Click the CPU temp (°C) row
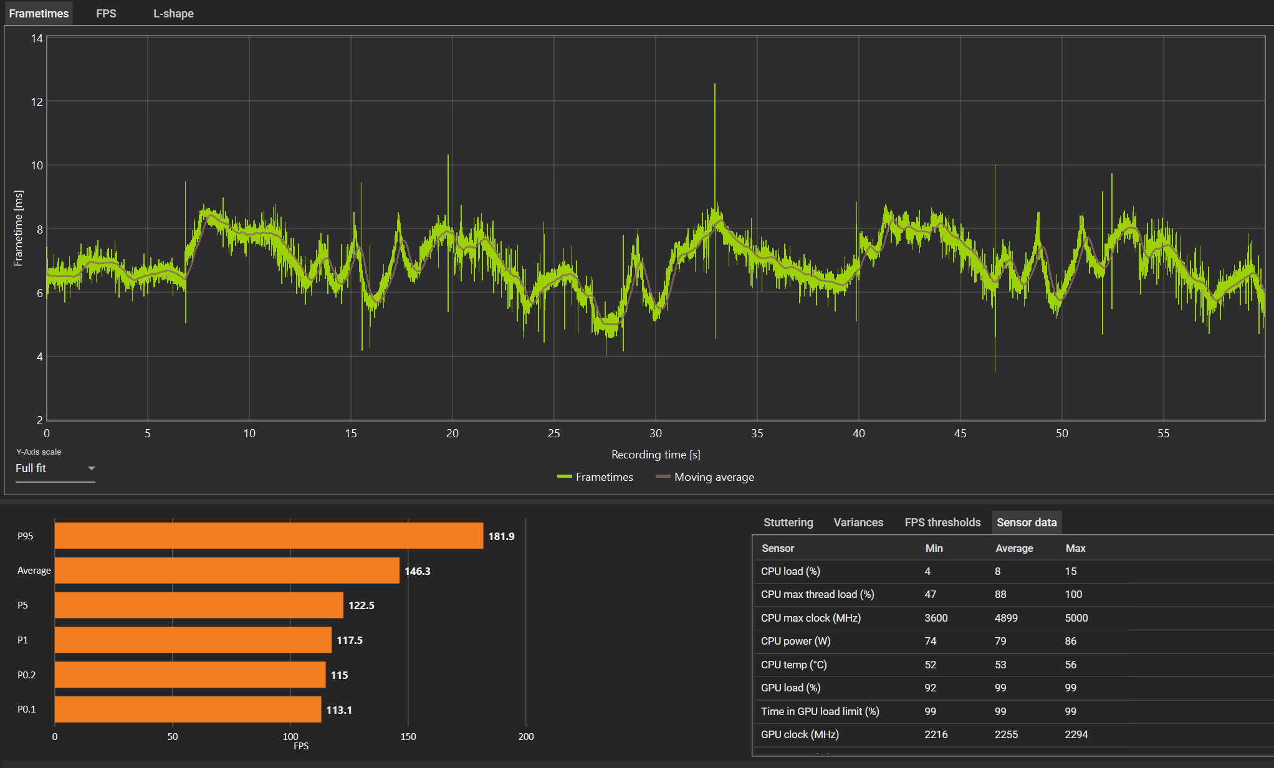Viewport: 1274px width, 768px height. pos(793,665)
